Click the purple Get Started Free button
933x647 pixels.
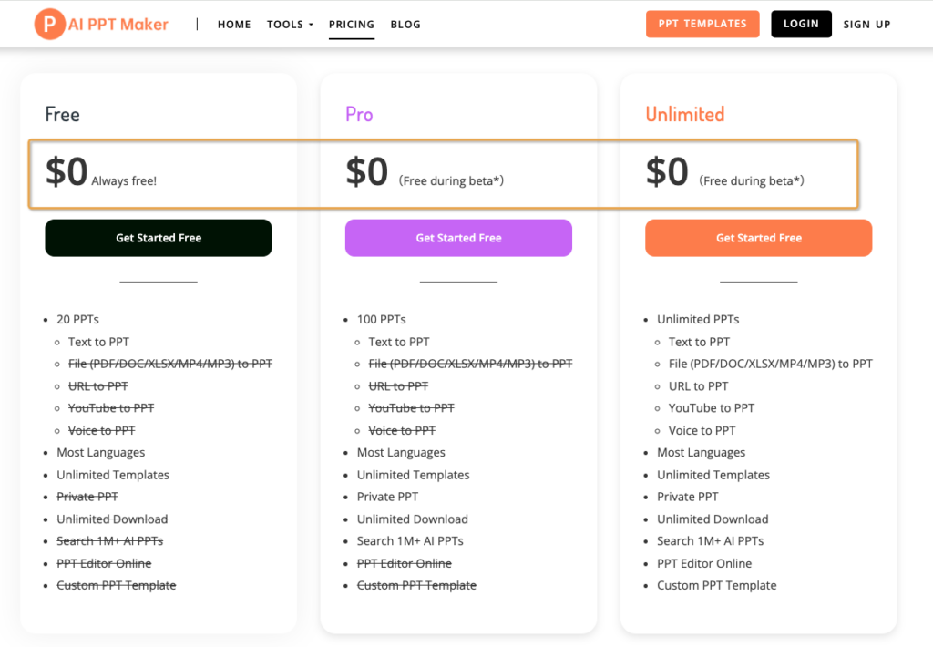click(458, 238)
